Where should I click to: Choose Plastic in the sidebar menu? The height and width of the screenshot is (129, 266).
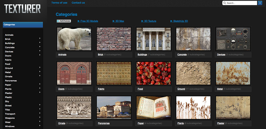coord(8,97)
